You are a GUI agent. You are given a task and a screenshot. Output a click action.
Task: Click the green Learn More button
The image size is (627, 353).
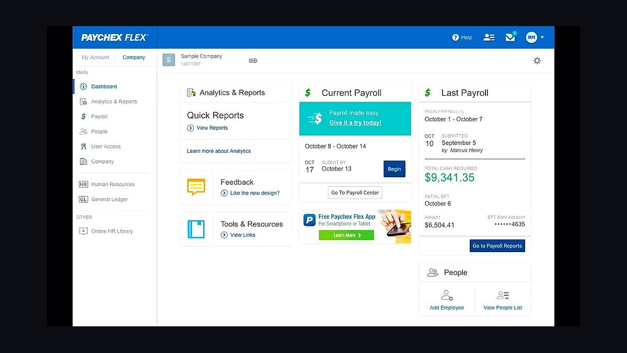(346, 235)
